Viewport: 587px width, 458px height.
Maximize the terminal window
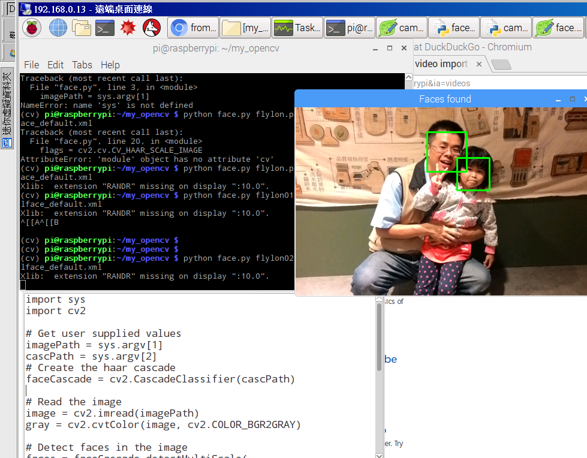tap(390, 48)
